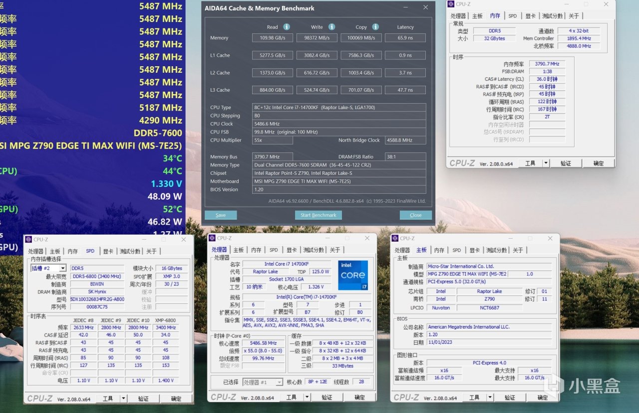Image resolution: width=639 pixels, height=413 pixels.
Task: Click CPU-Z title icon in the SPD window
Action: 29,240
